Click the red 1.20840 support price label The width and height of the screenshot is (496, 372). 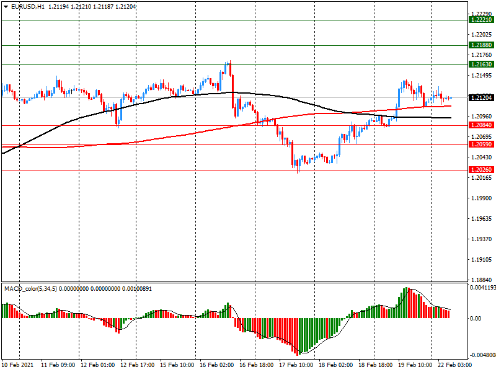[x=481, y=125]
